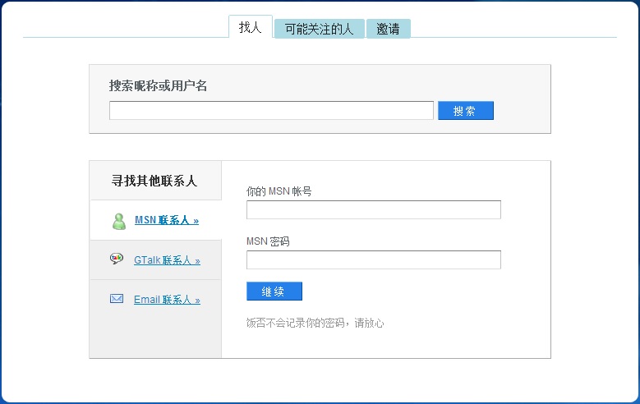Focus the MSN 密码 input field
The height and width of the screenshot is (404, 640).
point(374,260)
